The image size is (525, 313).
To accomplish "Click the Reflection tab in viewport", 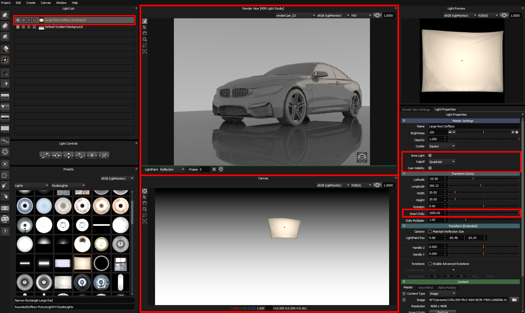I will 167,169.
